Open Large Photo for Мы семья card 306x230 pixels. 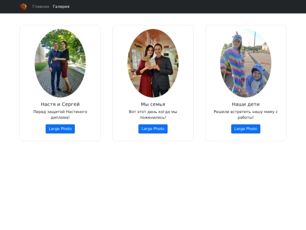point(153,129)
